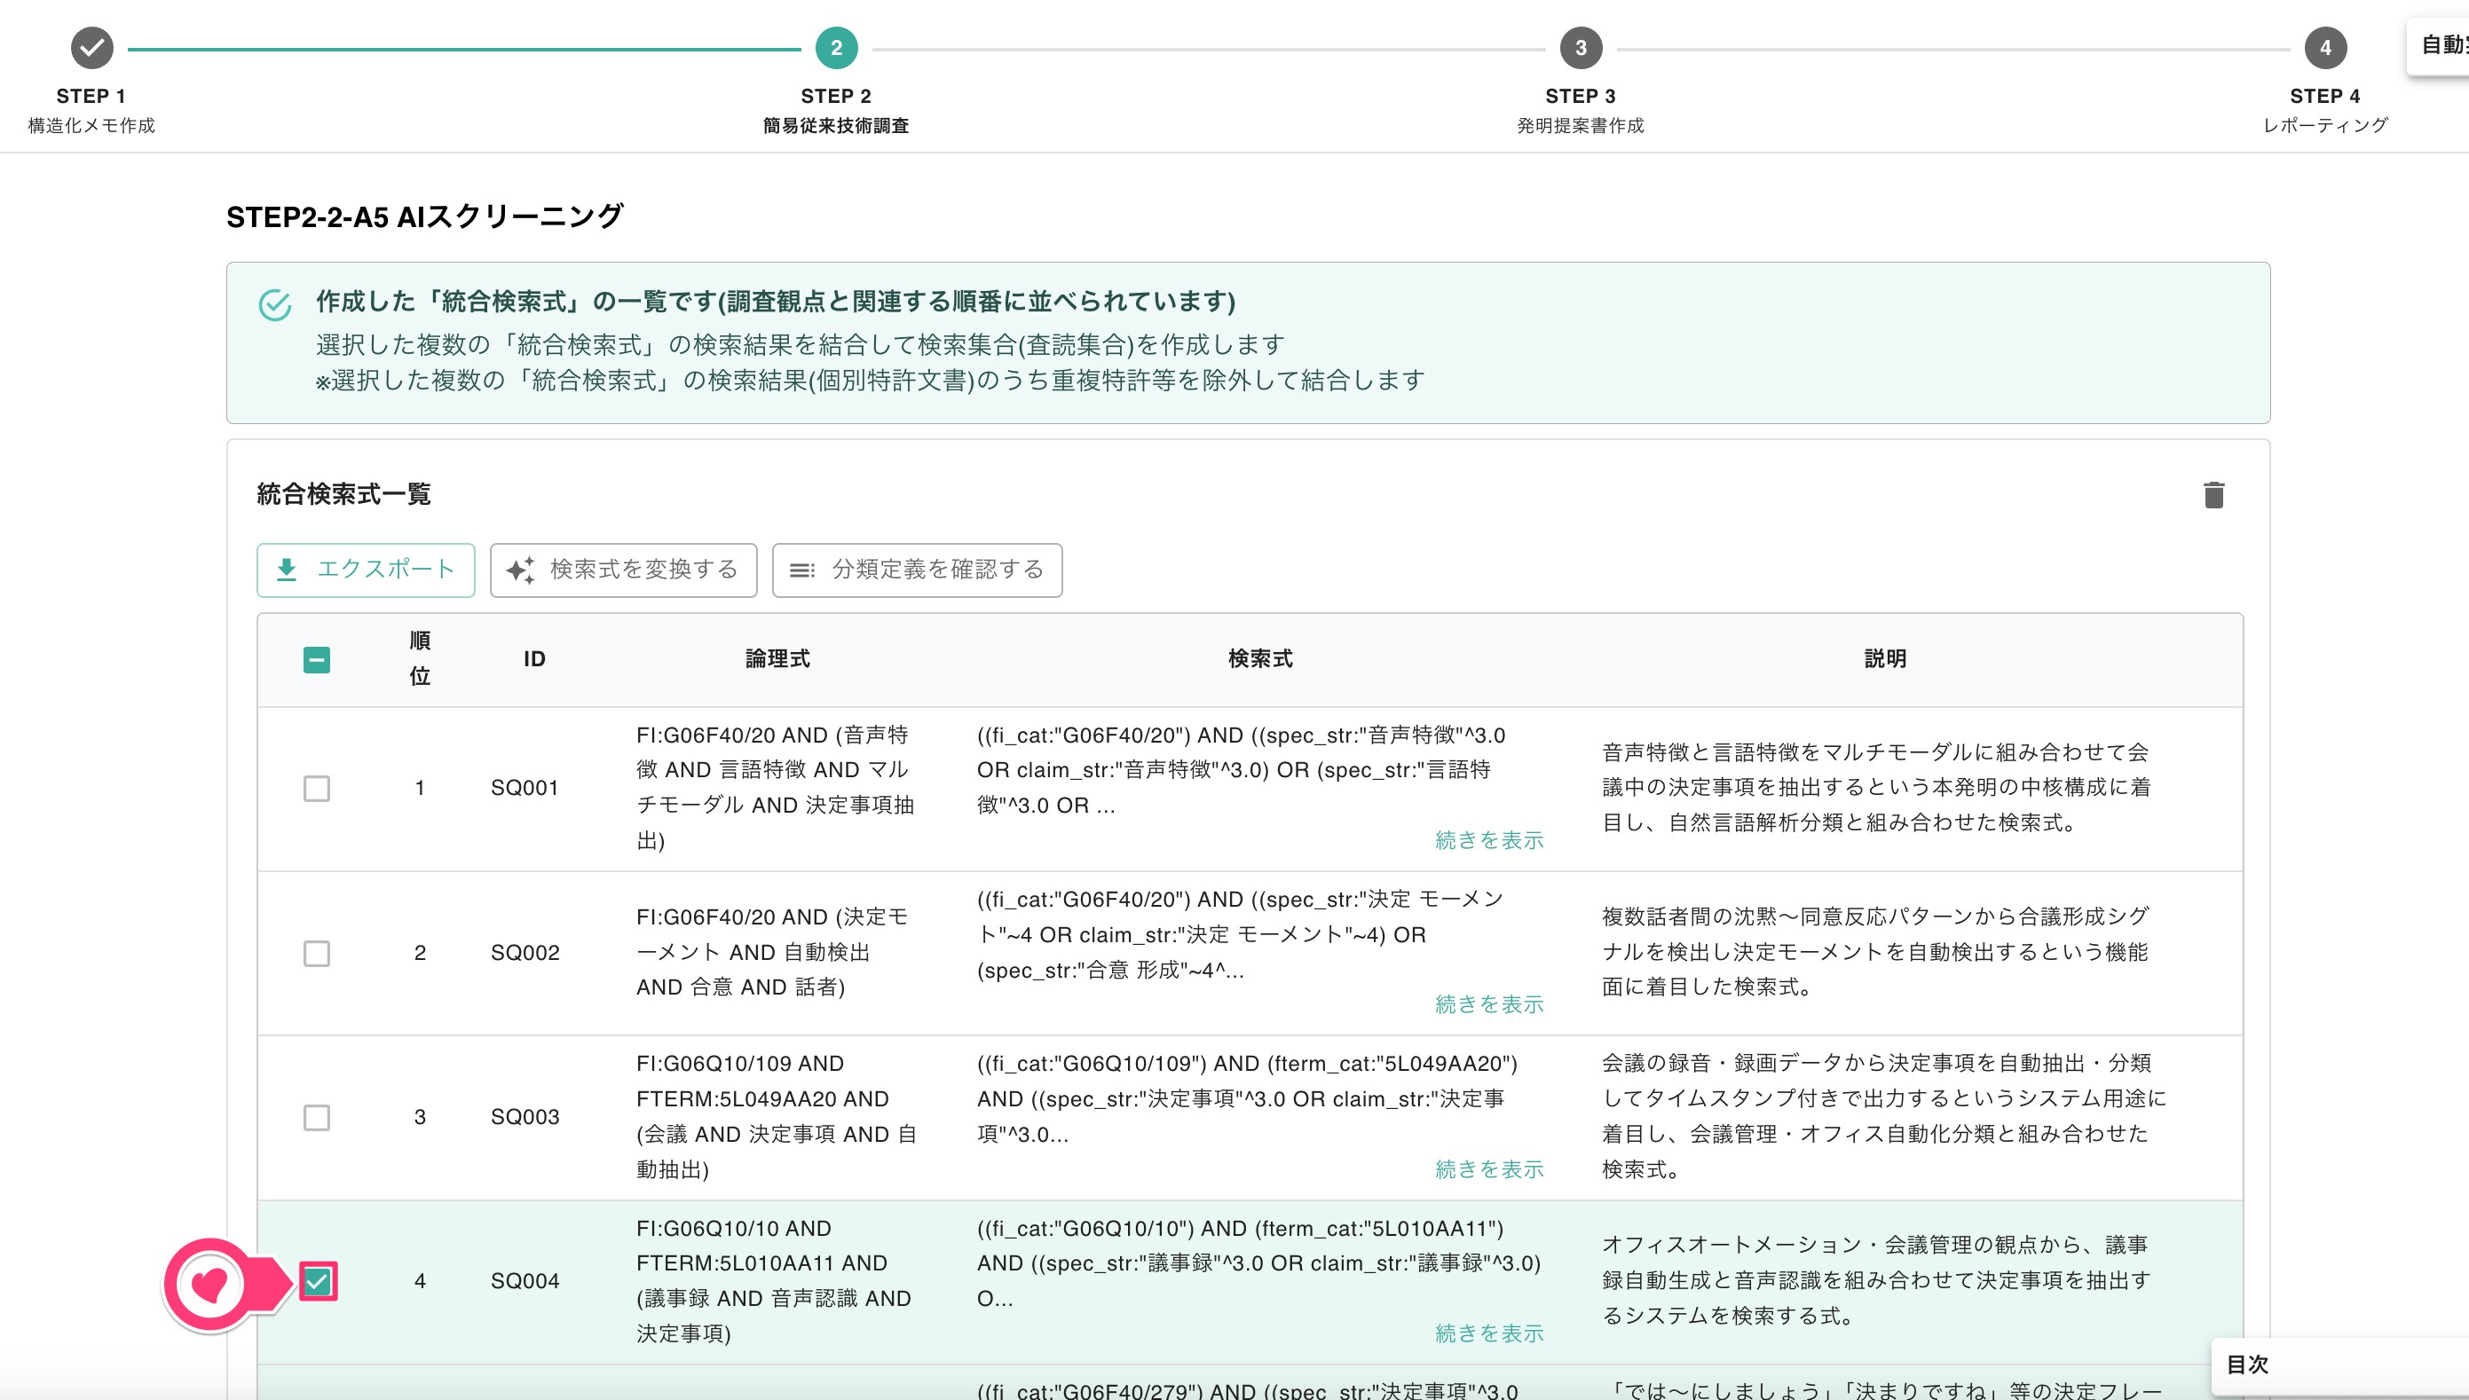The width and height of the screenshot is (2469, 1400).
Task: Click the ID column header
Action: pyautogui.click(x=533, y=658)
